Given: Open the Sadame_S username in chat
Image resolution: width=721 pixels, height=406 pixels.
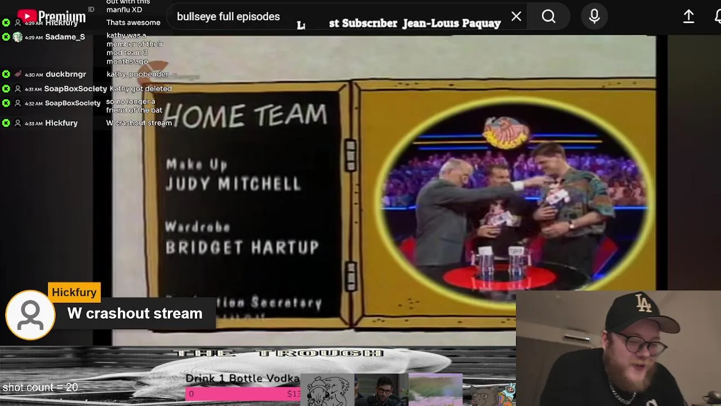Looking at the screenshot, I should pyautogui.click(x=65, y=37).
